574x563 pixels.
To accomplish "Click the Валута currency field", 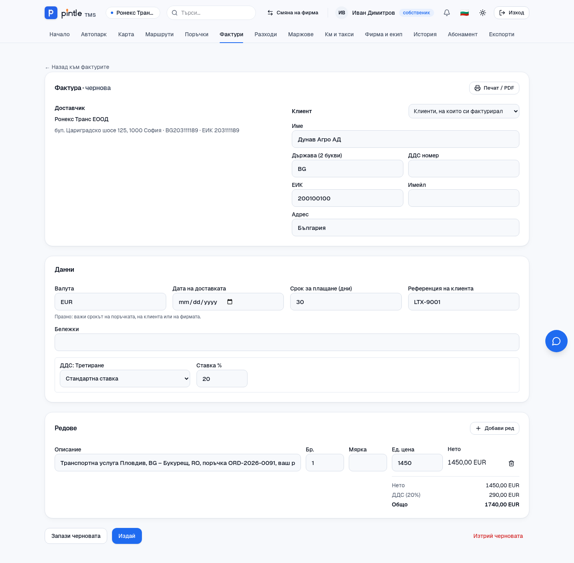I will (x=110, y=302).
